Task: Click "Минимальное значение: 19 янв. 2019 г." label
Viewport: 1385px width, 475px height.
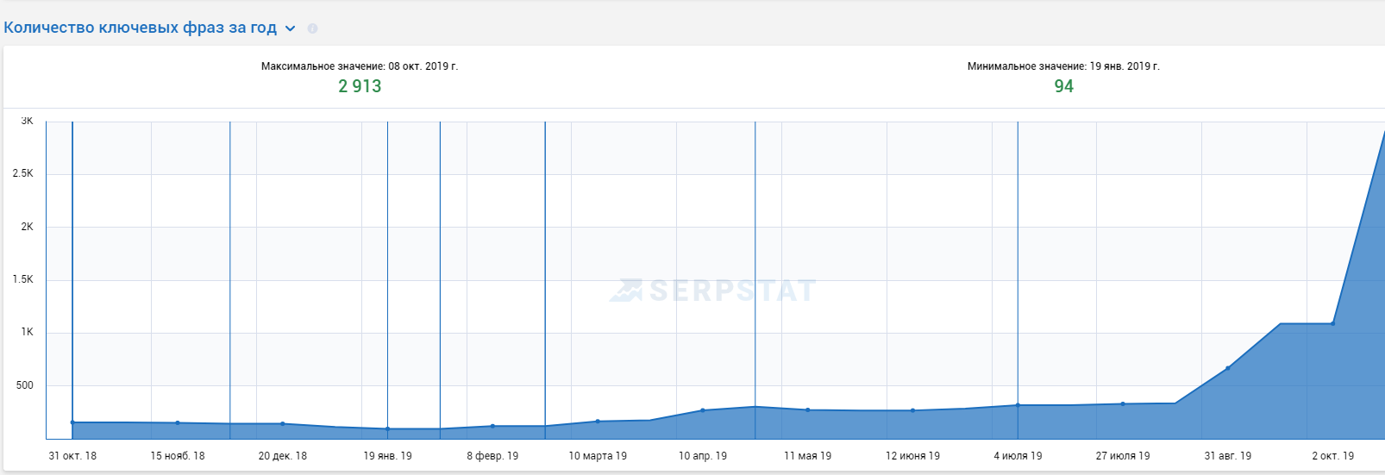Action: 1063,66
